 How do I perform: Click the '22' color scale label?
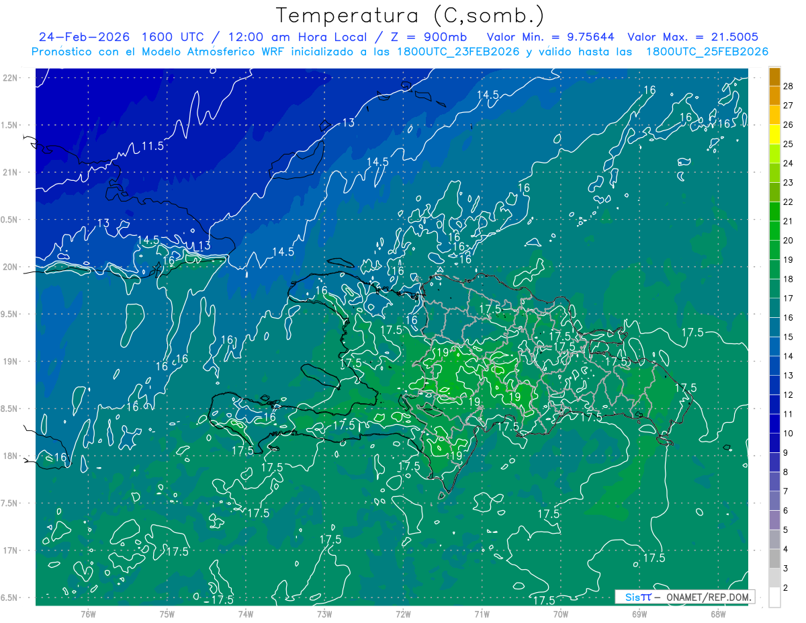789,202
